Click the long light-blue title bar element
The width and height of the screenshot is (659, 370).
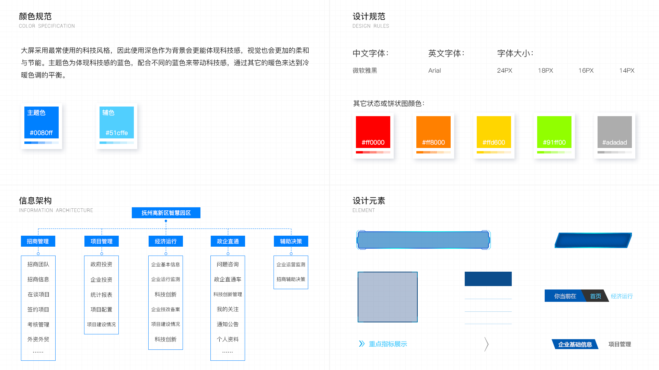[424, 240]
